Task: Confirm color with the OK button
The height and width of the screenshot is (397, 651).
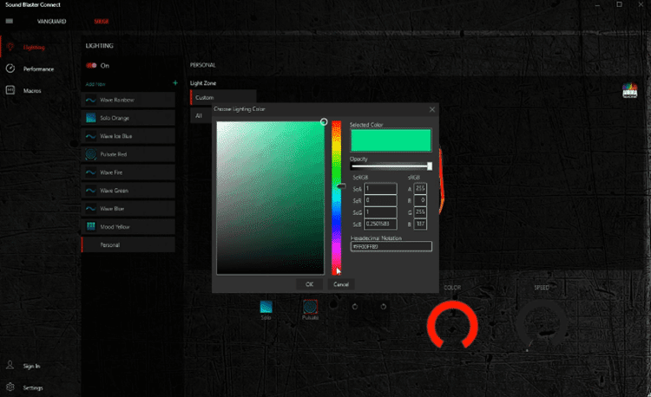Action: point(309,283)
